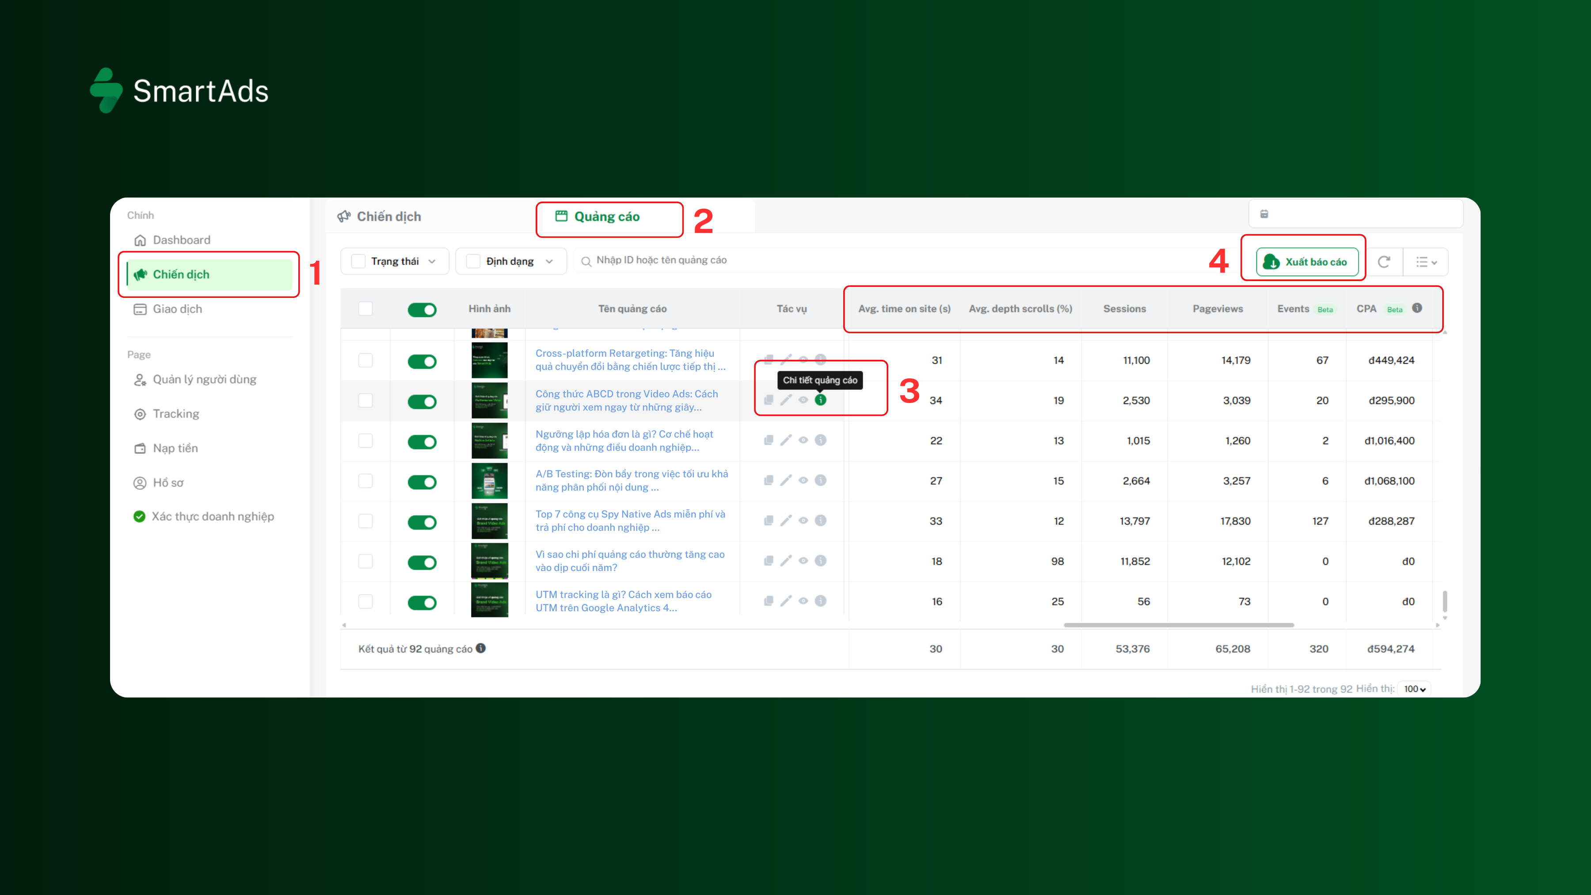This screenshot has height=895, width=1591.
Task: Preview the Vì sao chi phí ad
Action: 803,561
